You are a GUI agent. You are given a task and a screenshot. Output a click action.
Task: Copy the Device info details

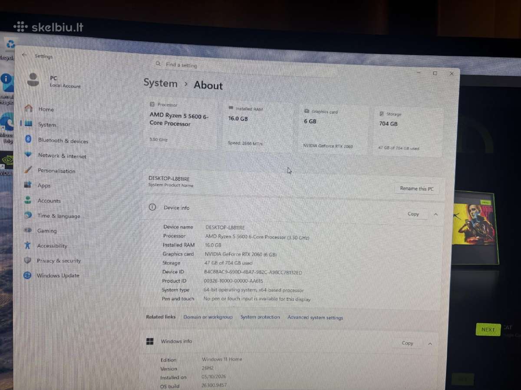click(413, 214)
